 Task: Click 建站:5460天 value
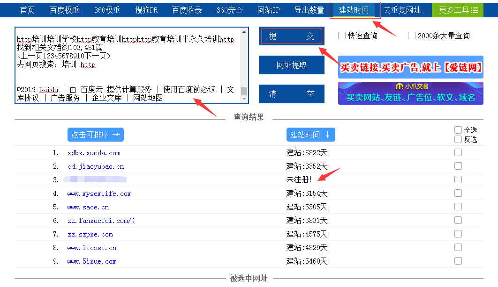307,261
